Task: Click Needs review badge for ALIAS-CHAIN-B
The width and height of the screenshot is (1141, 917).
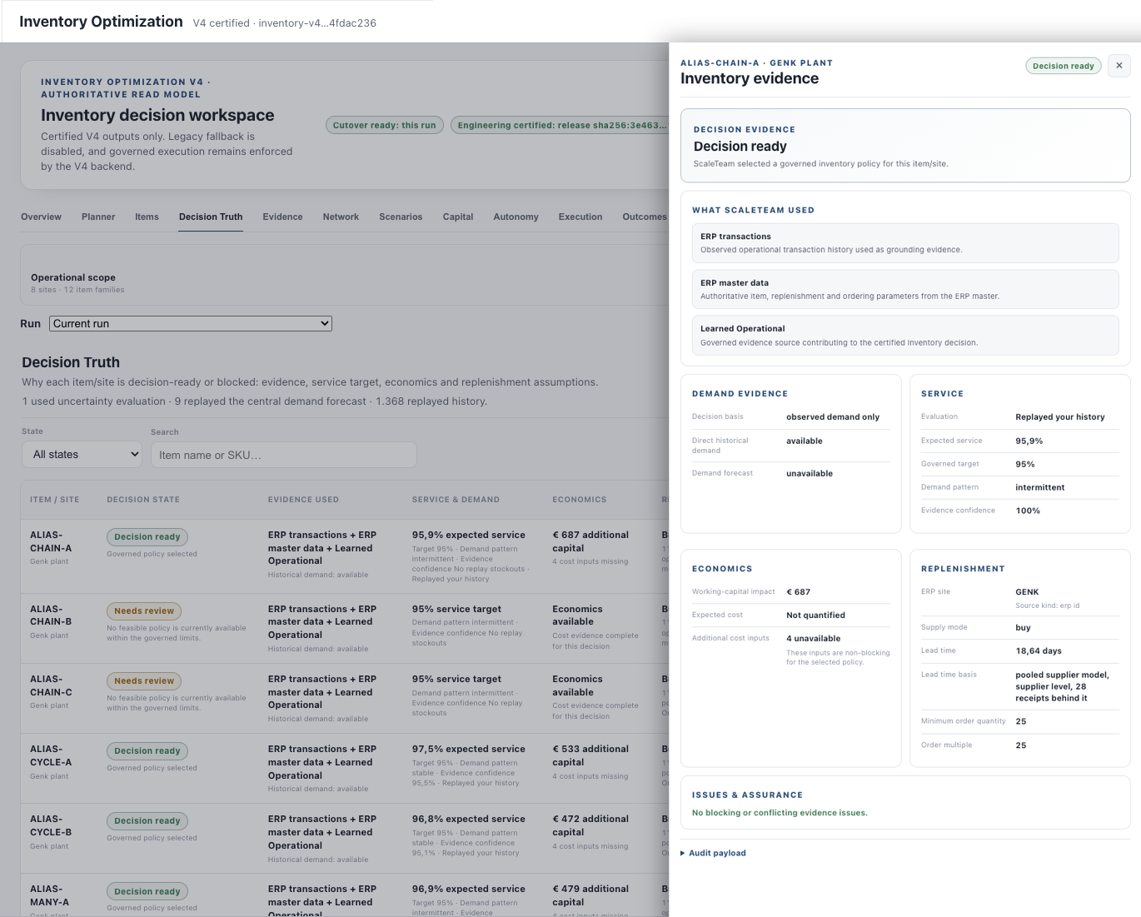Action: 144,611
